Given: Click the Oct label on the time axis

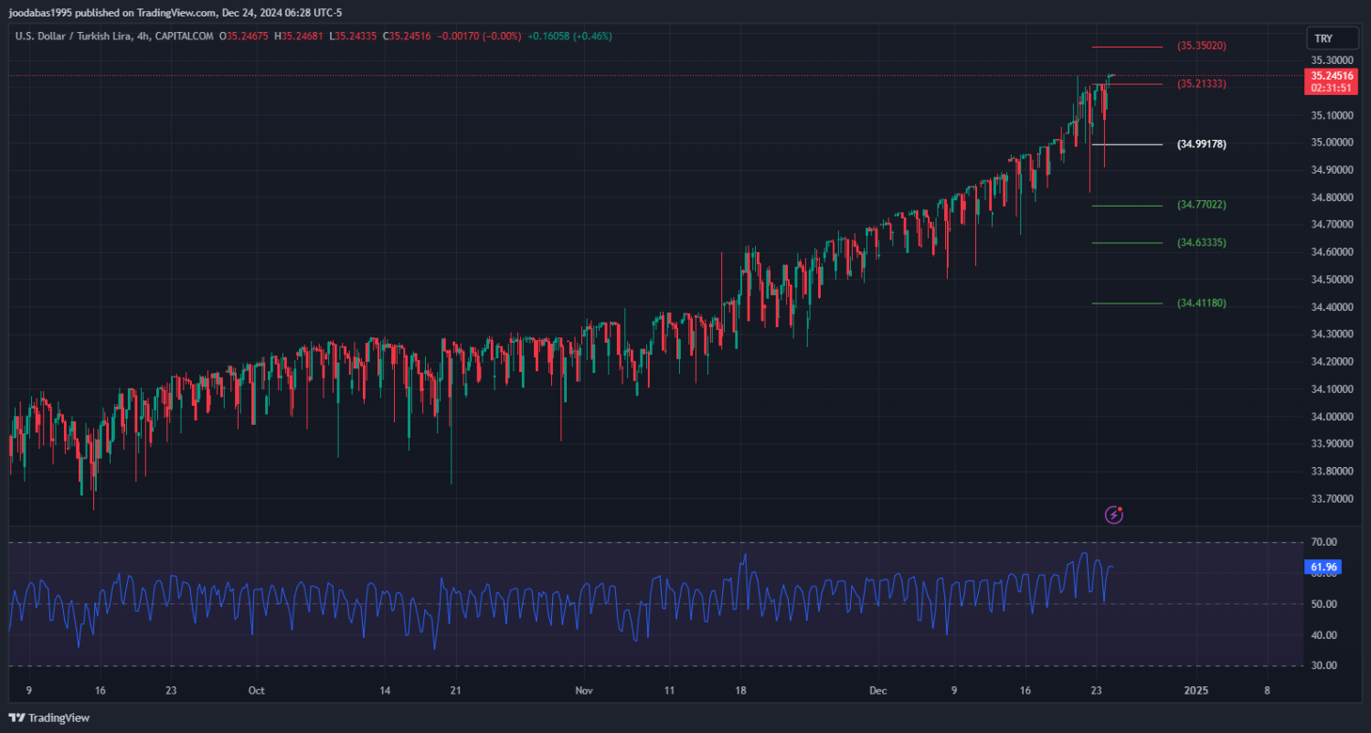Looking at the screenshot, I should 256,691.
